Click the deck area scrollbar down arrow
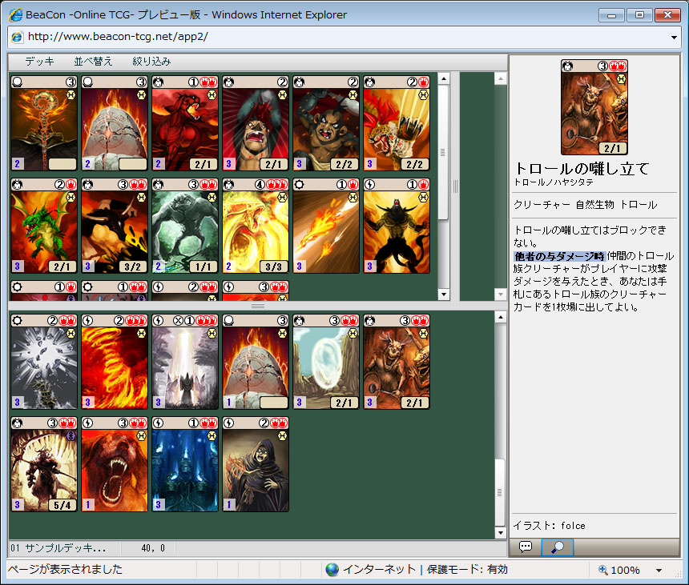Screen dimensions: 689x585 pyautogui.click(x=500, y=533)
